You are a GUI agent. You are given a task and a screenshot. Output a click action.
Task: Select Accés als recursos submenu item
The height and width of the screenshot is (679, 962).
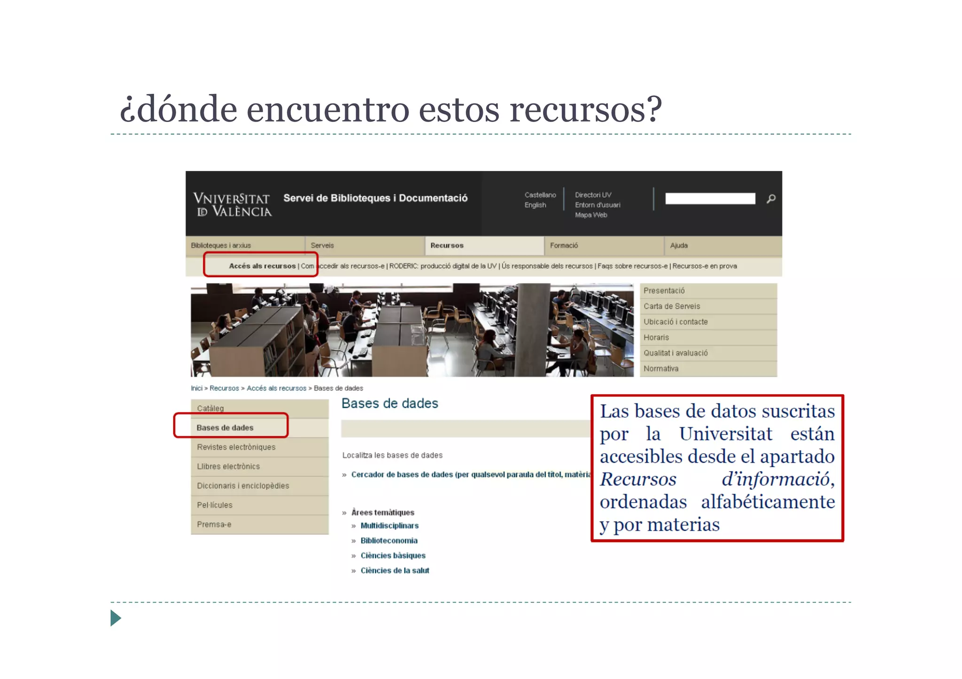(262, 266)
